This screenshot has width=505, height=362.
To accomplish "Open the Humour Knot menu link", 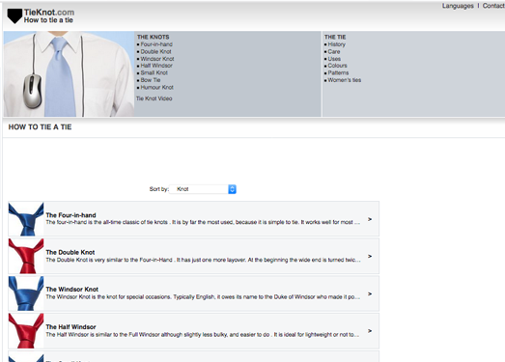I will 156,87.
